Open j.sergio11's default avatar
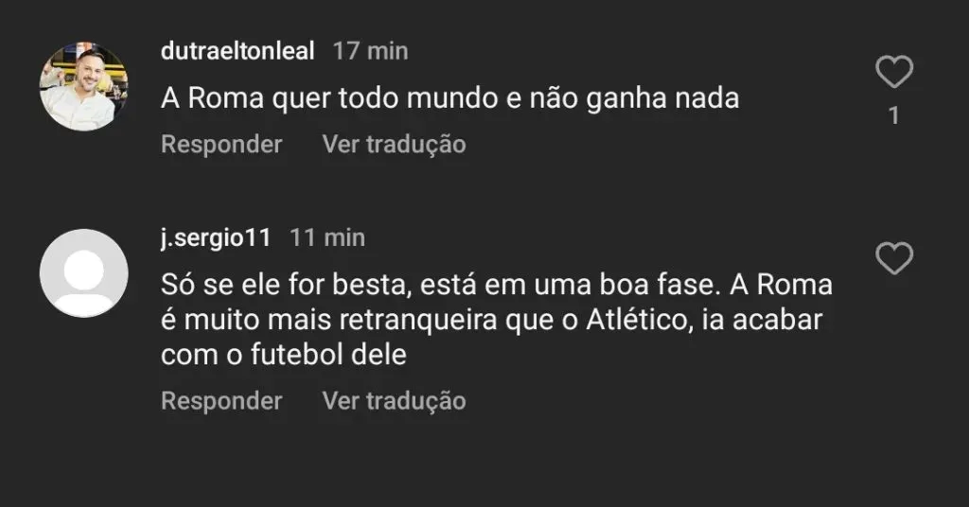The image size is (969, 507). [83, 272]
